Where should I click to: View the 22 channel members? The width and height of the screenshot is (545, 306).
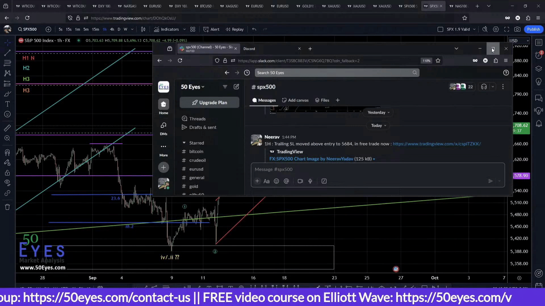462,87
